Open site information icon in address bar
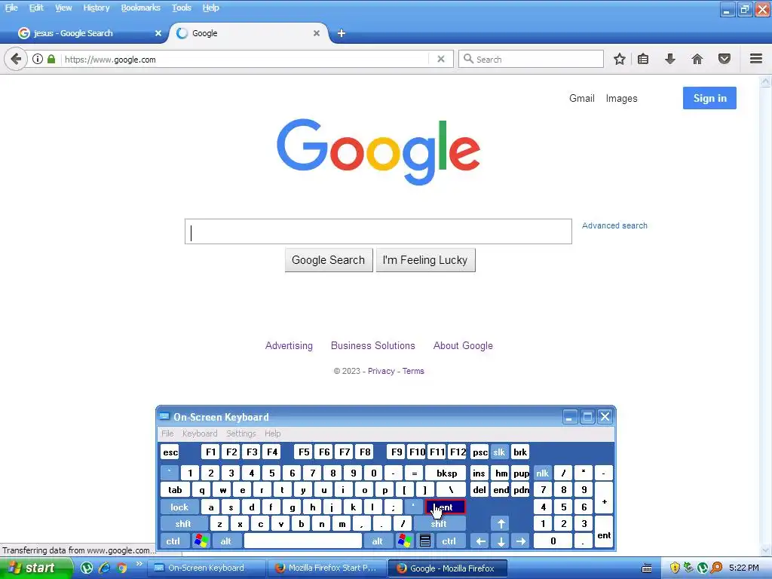Screen dimensions: 772x579 pos(38,59)
